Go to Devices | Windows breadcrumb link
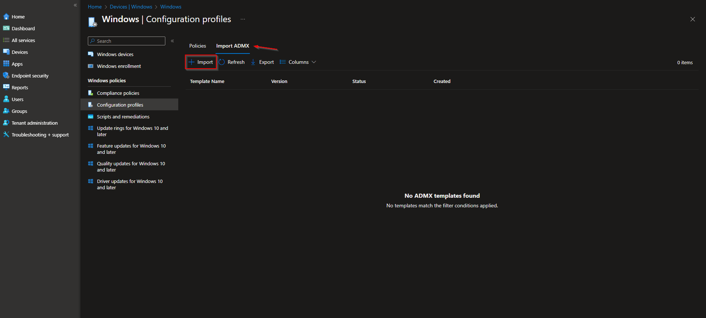The height and width of the screenshot is (318, 706). point(131,7)
